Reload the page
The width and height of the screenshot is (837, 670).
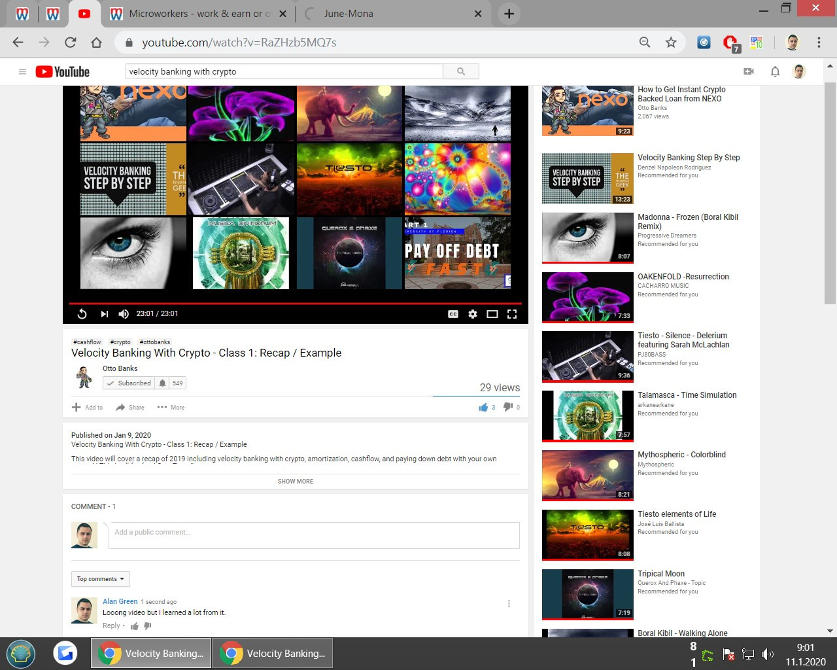[x=71, y=43]
